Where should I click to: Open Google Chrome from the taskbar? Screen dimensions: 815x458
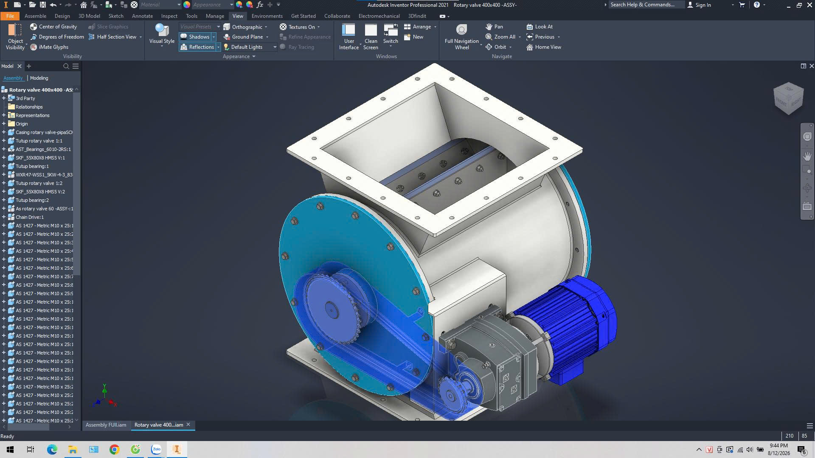click(114, 450)
